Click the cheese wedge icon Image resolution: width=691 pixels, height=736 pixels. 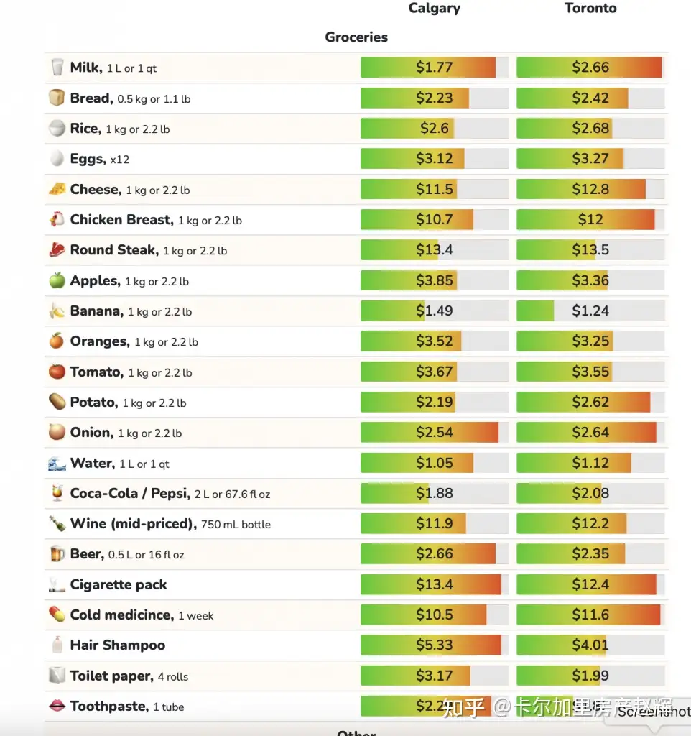[57, 189]
